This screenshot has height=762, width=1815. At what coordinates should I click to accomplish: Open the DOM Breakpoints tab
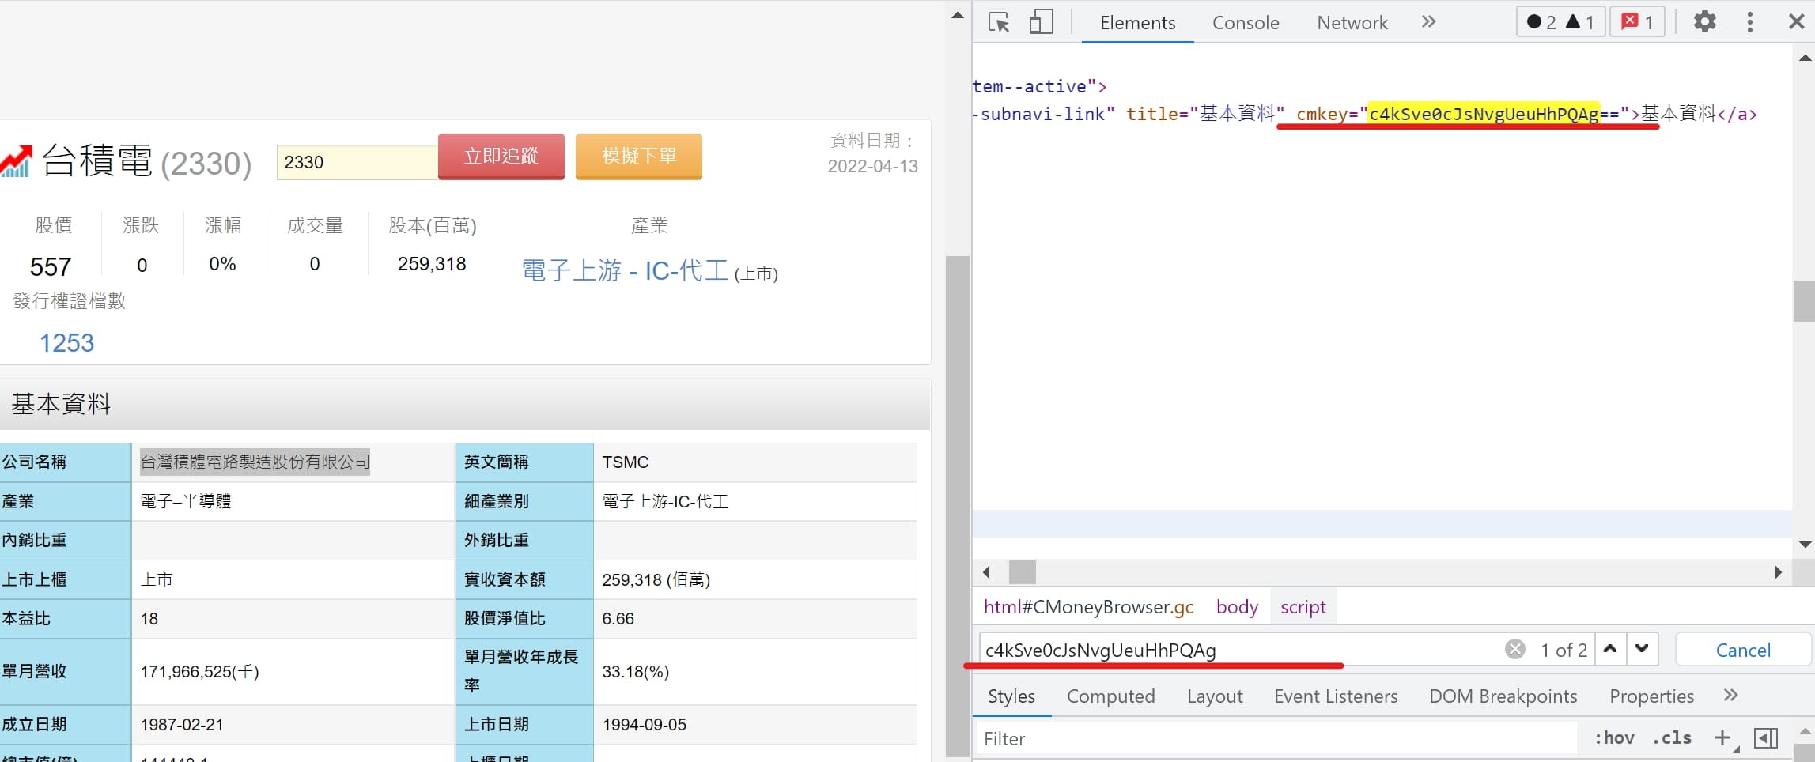click(1503, 696)
